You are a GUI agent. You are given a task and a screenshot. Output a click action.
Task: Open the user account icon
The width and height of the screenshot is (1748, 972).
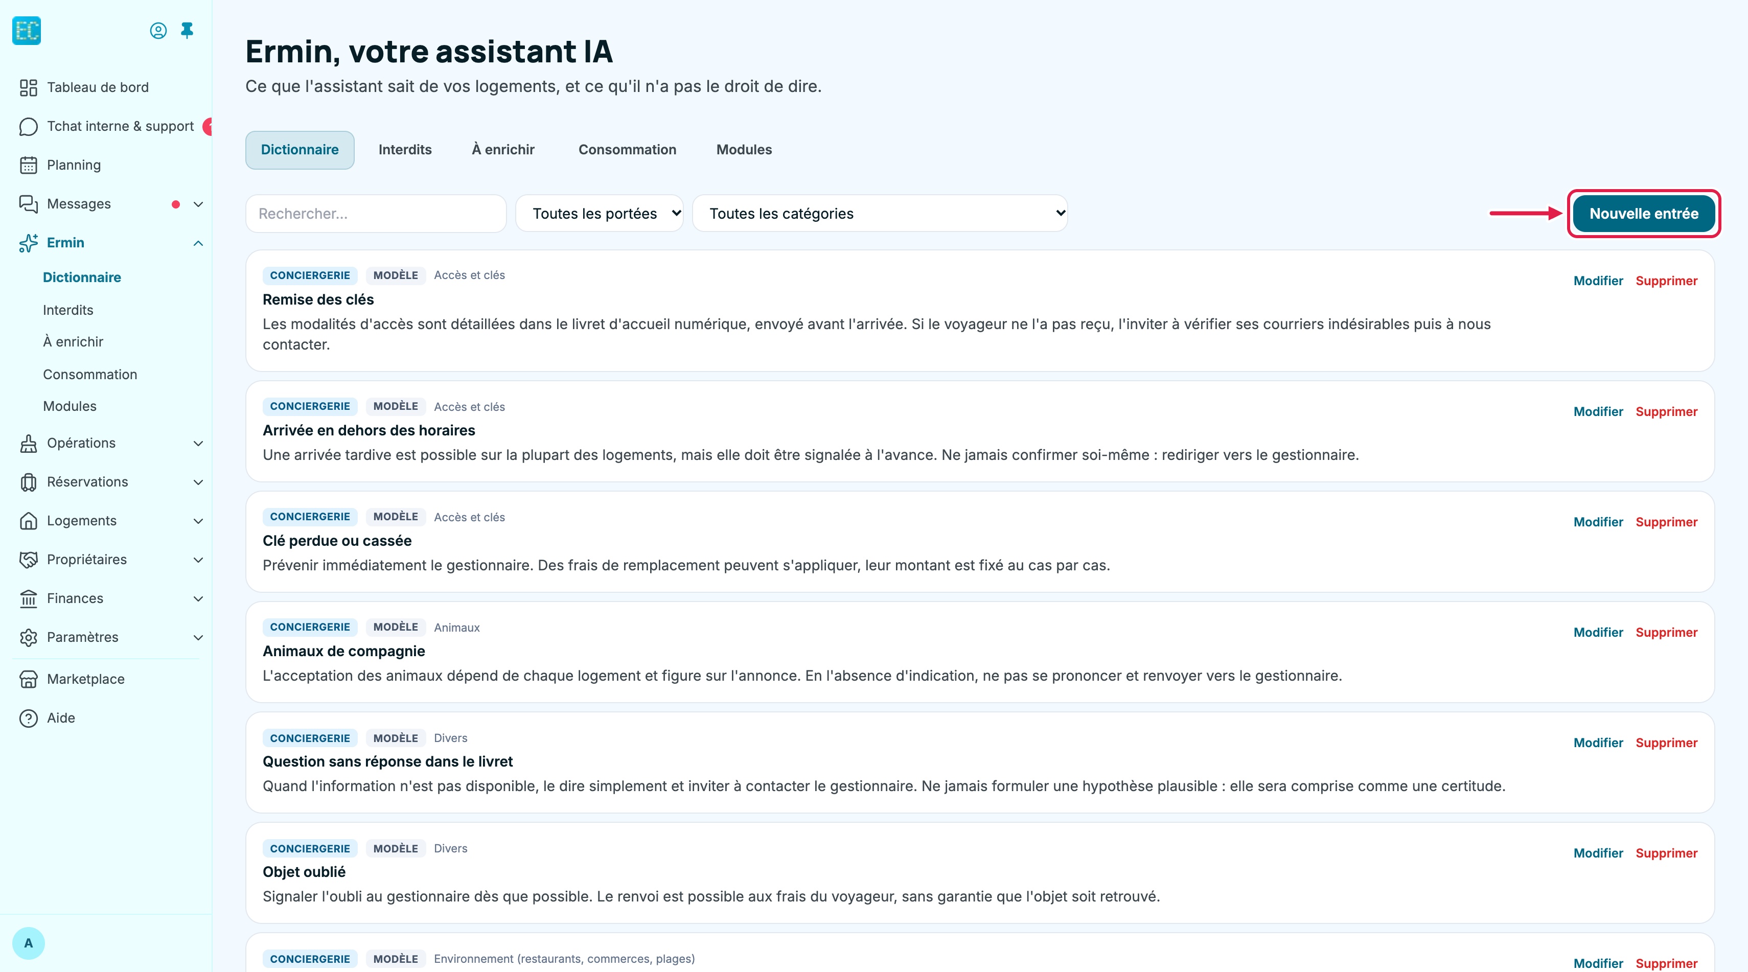[158, 31]
